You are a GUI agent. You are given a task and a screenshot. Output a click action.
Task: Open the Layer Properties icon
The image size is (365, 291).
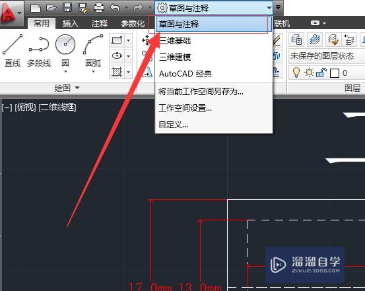tap(296, 40)
